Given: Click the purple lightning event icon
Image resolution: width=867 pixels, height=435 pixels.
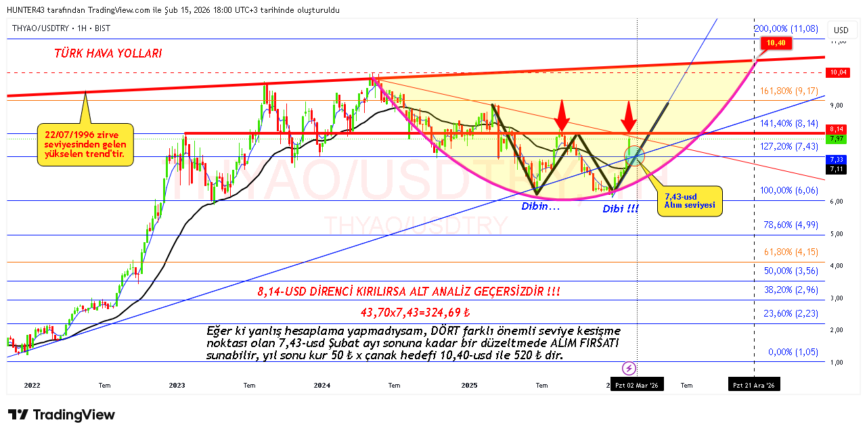Looking at the screenshot, I should pos(629,369).
